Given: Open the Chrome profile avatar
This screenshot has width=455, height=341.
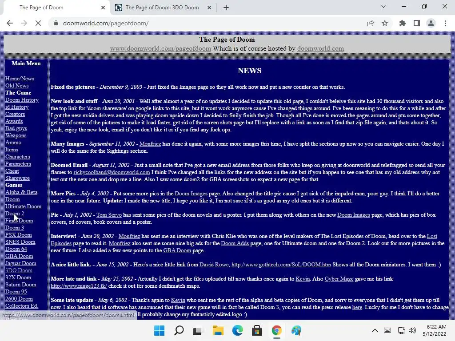Looking at the screenshot, I should (431, 23).
